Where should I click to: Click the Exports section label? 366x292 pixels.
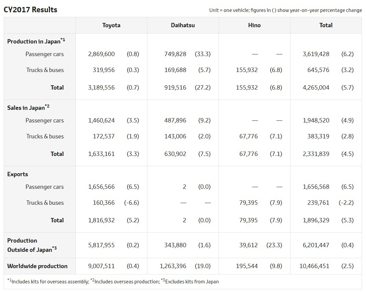click(18, 174)
